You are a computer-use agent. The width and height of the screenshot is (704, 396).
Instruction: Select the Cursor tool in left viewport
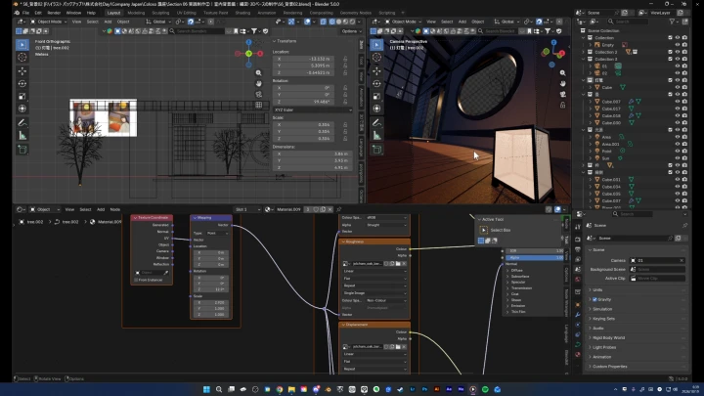pos(22,57)
